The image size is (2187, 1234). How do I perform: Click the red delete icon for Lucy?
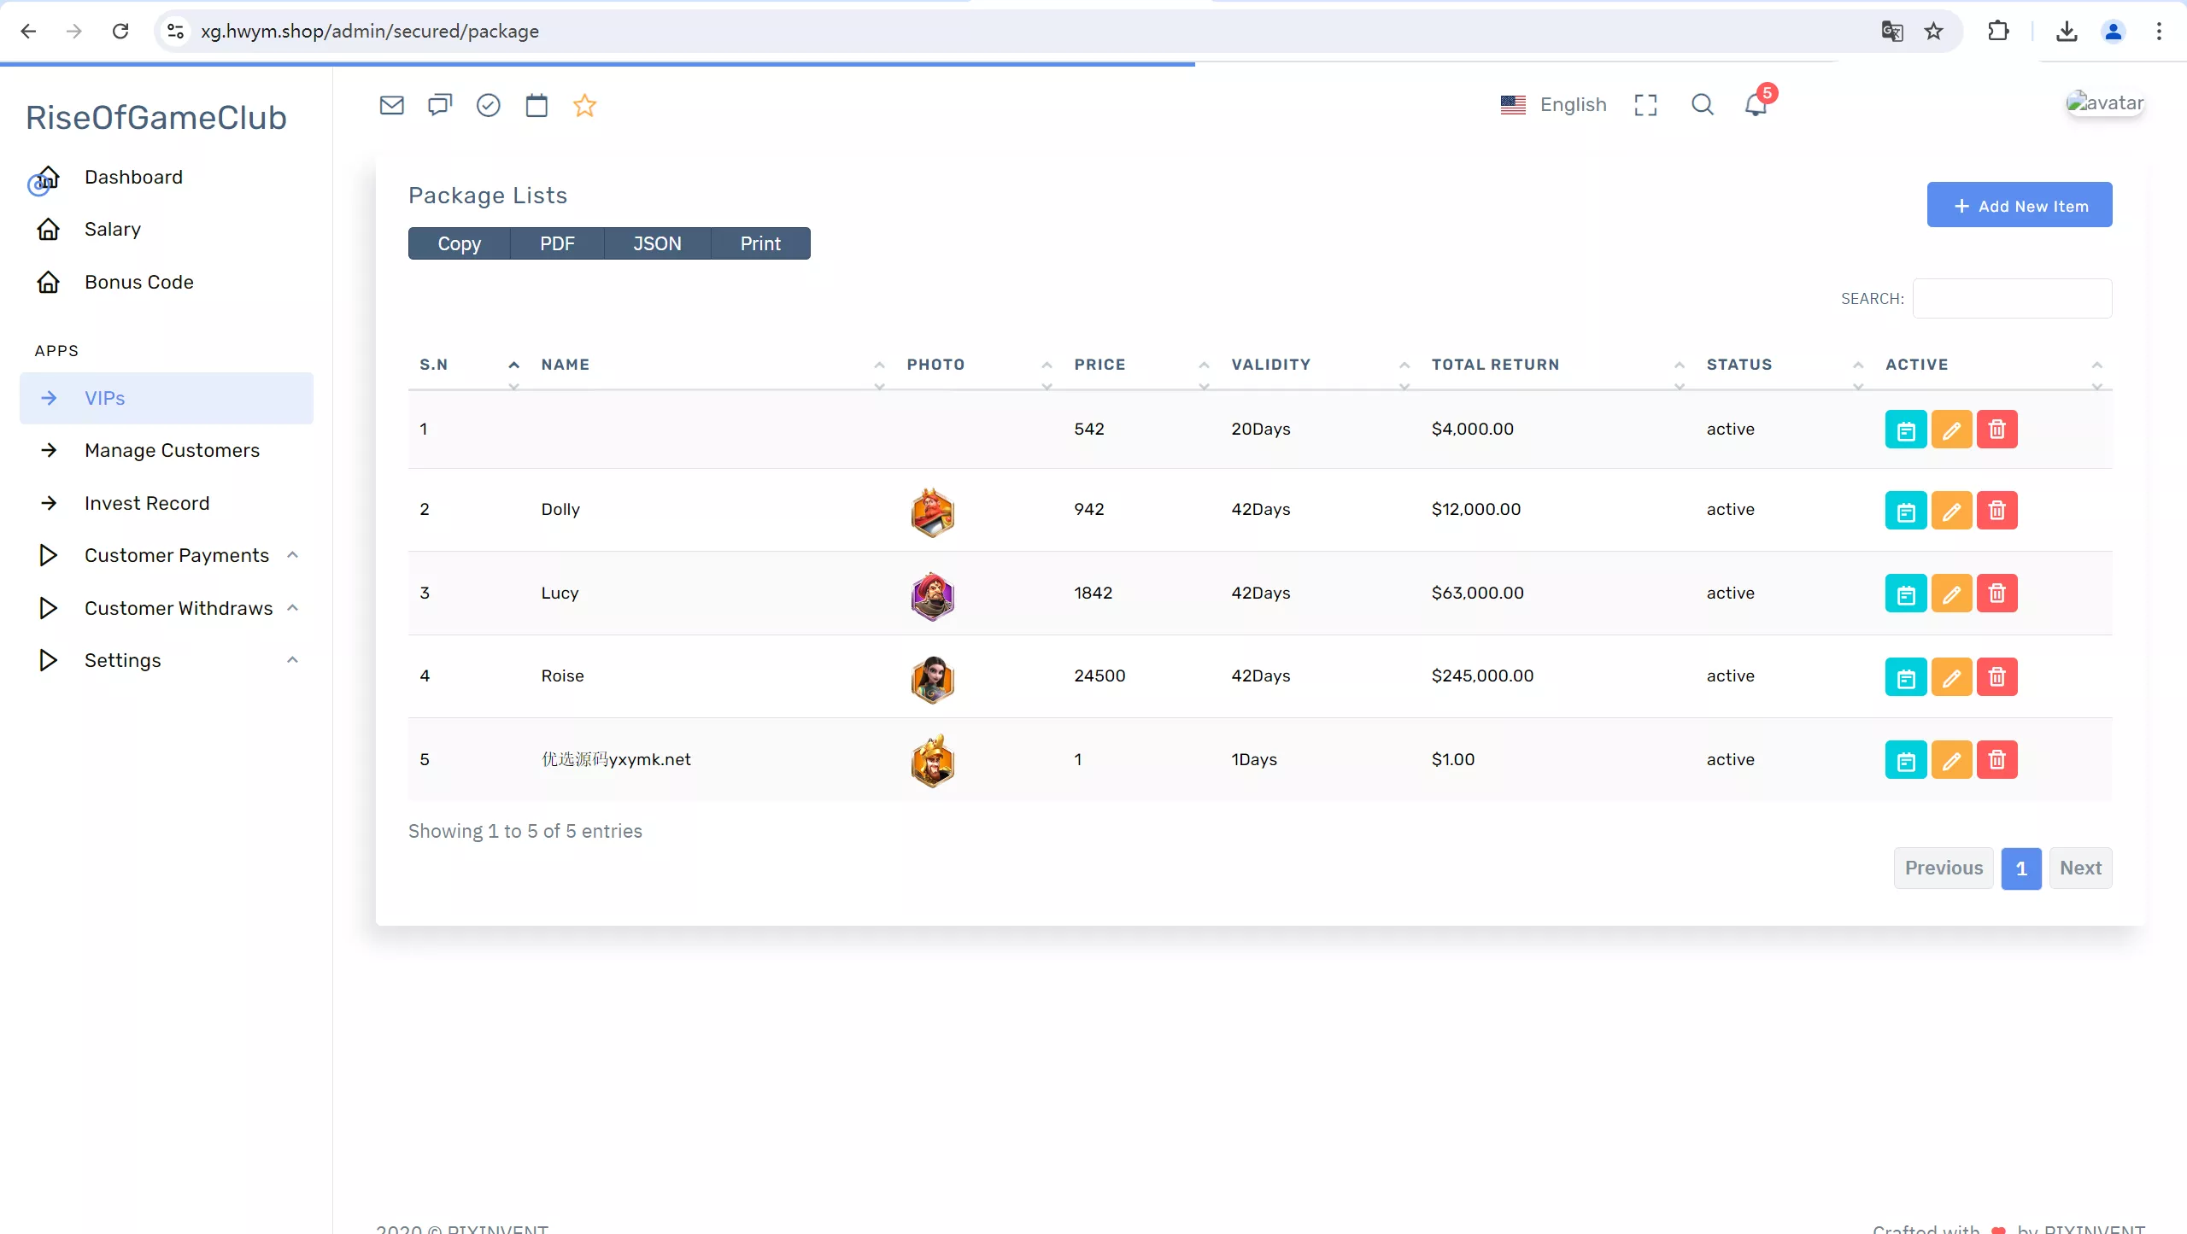[x=1996, y=594]
